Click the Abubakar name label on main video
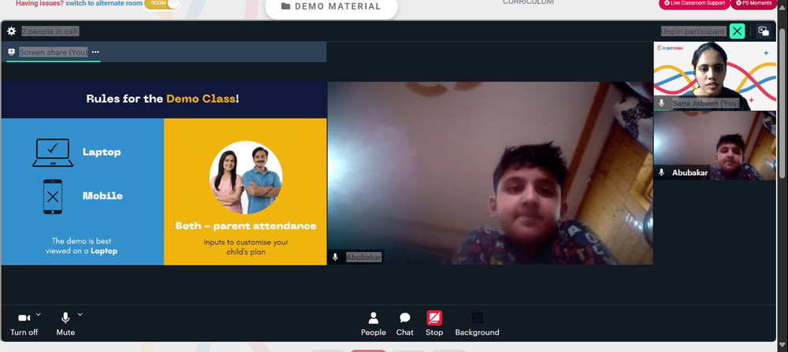The image size is (788, 352). tap(364, 257)
